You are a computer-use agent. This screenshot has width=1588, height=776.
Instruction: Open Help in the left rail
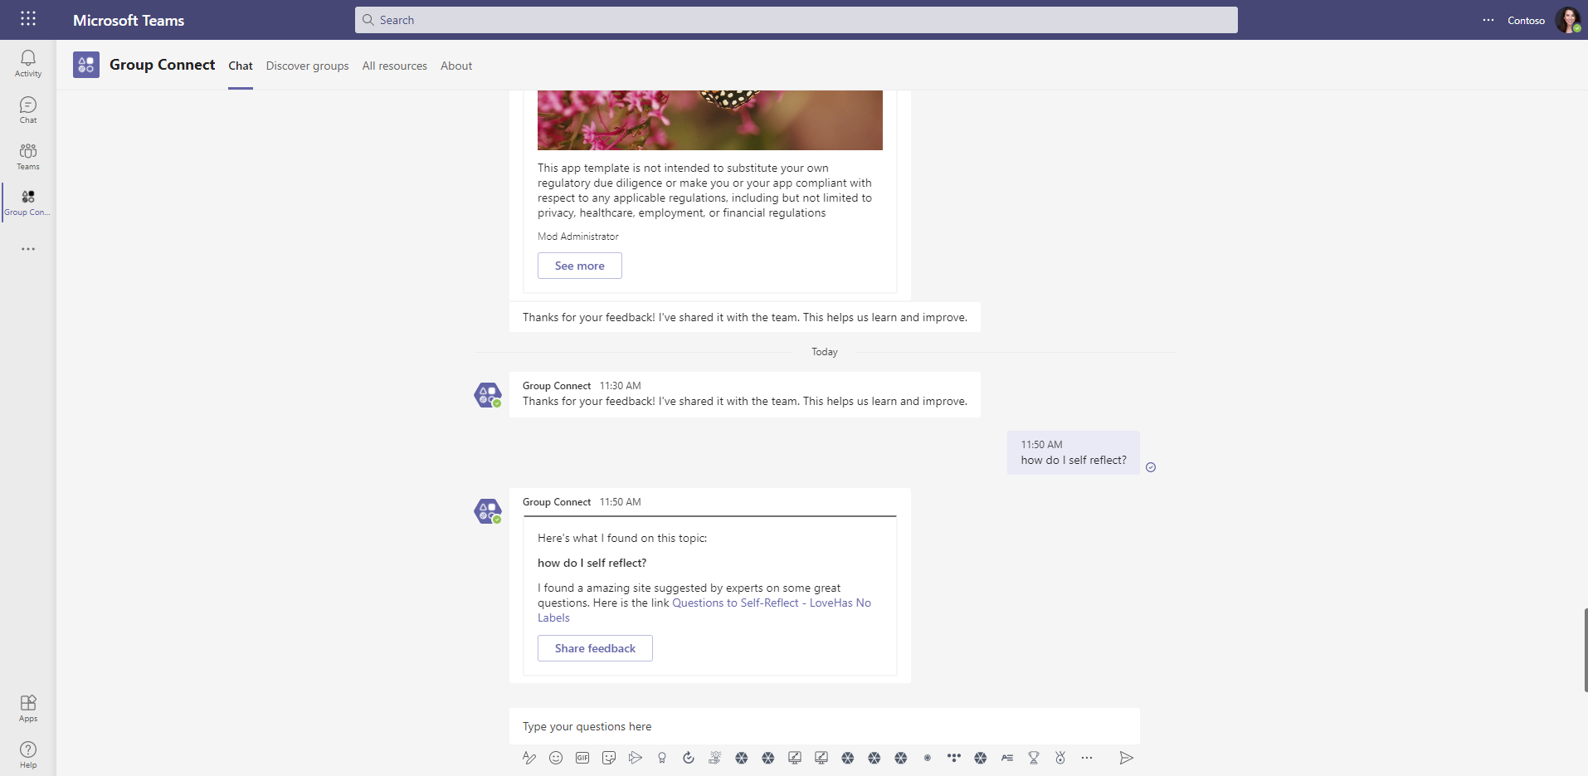tap(28, 754)
